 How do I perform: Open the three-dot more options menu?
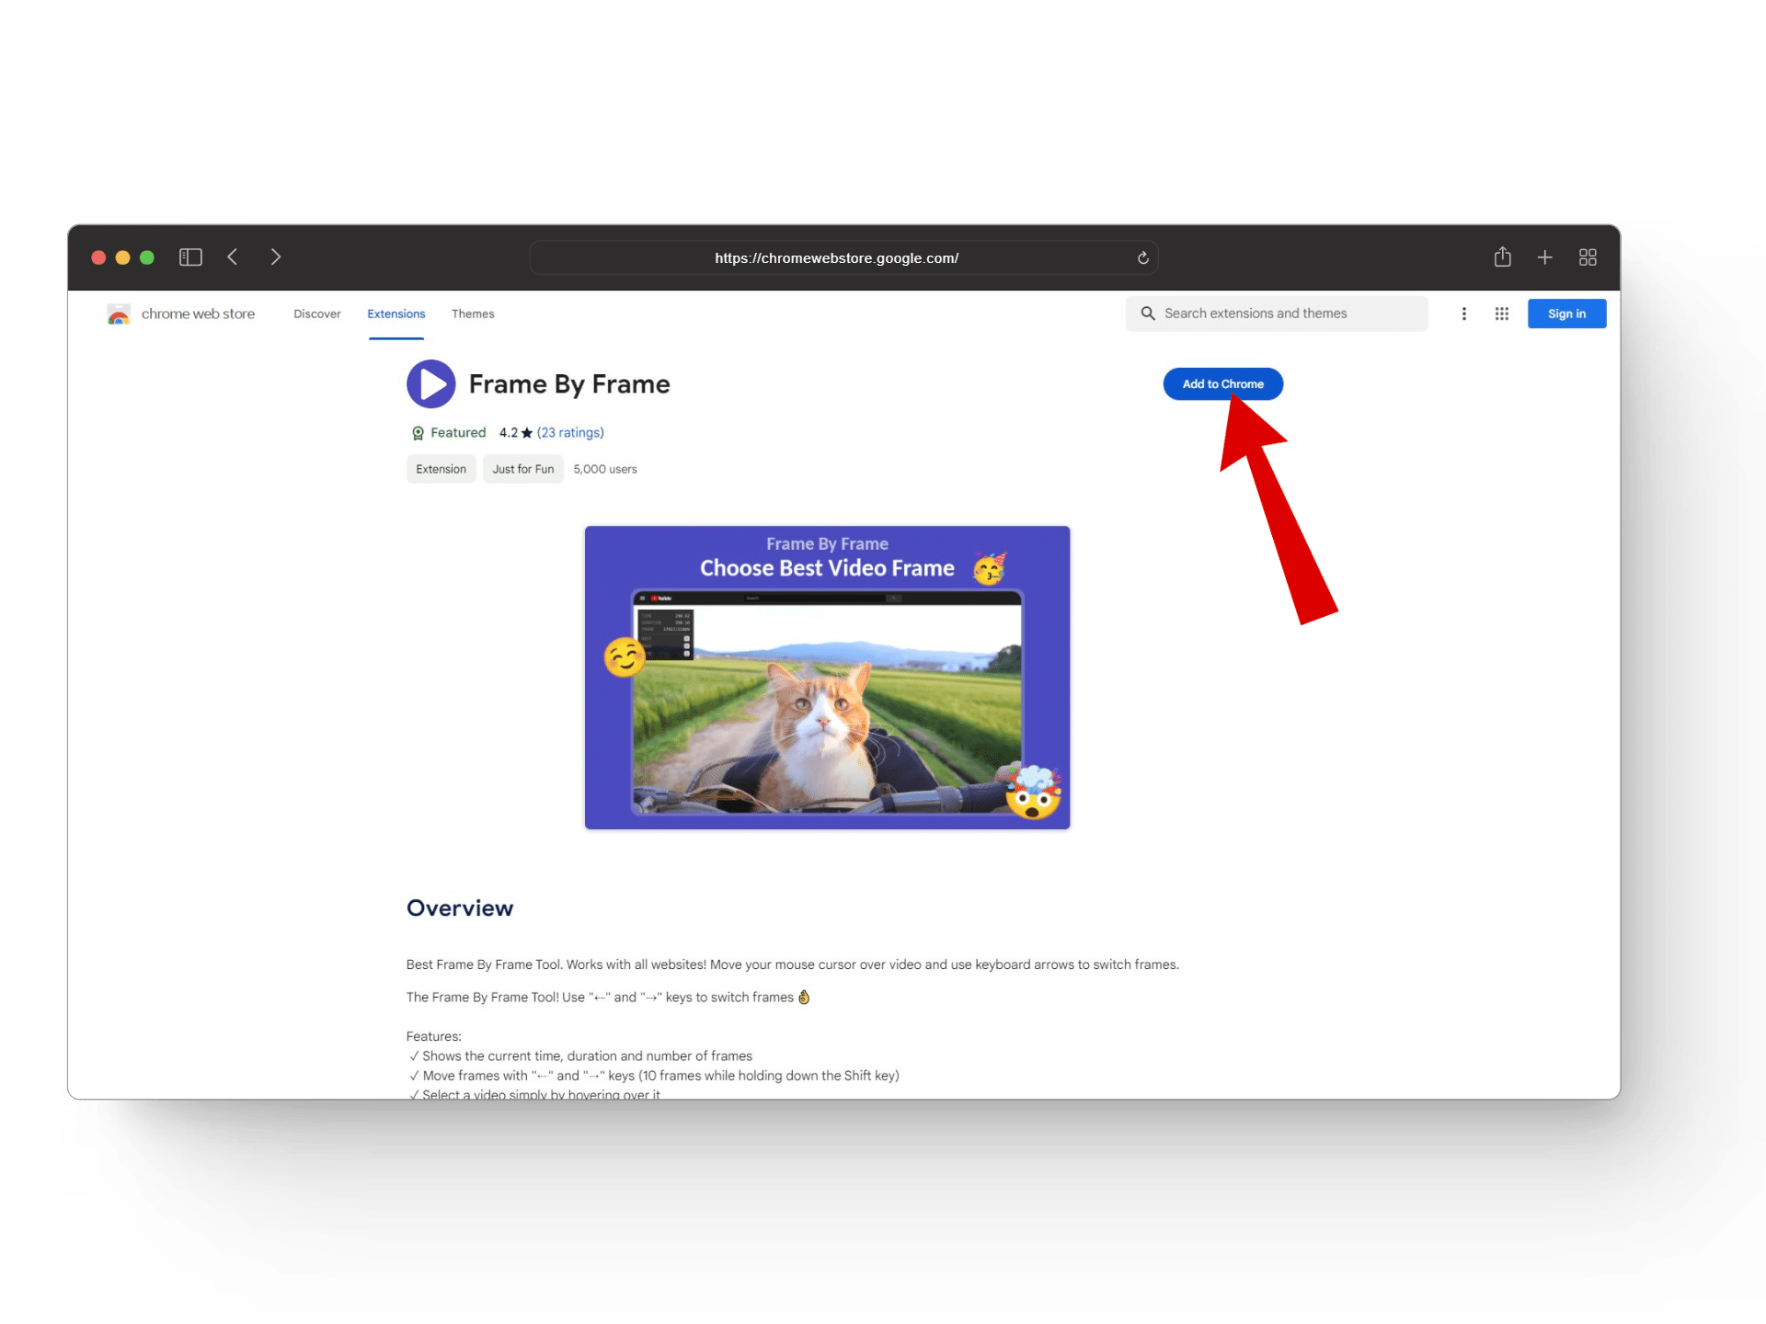[x=1463, y=314]
